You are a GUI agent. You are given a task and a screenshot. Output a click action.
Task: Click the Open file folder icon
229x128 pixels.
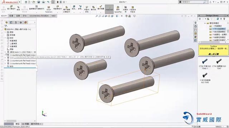click(x=34, y=2)
